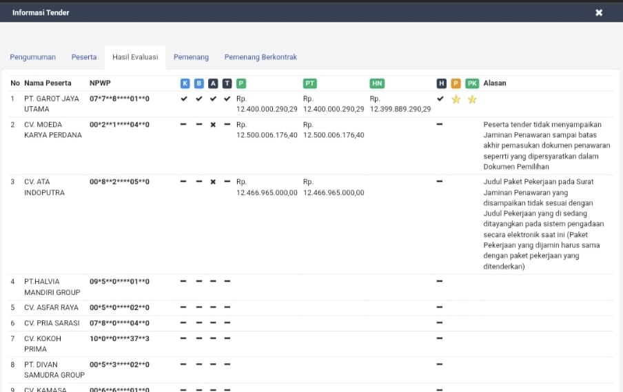Viewport: 623px width, 392px height.
Task: Click the green PK column badge
Action: [472, 83]
